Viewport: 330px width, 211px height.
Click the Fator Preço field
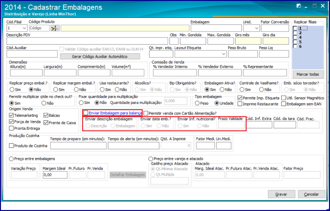pos(302,175)
